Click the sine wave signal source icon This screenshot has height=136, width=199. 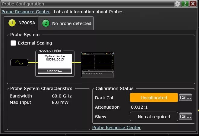coord(19,63)
